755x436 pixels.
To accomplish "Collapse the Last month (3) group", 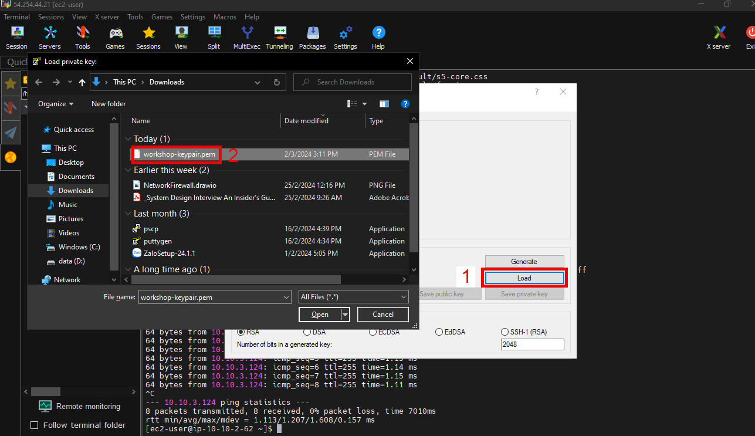I will tap(128, 214).
